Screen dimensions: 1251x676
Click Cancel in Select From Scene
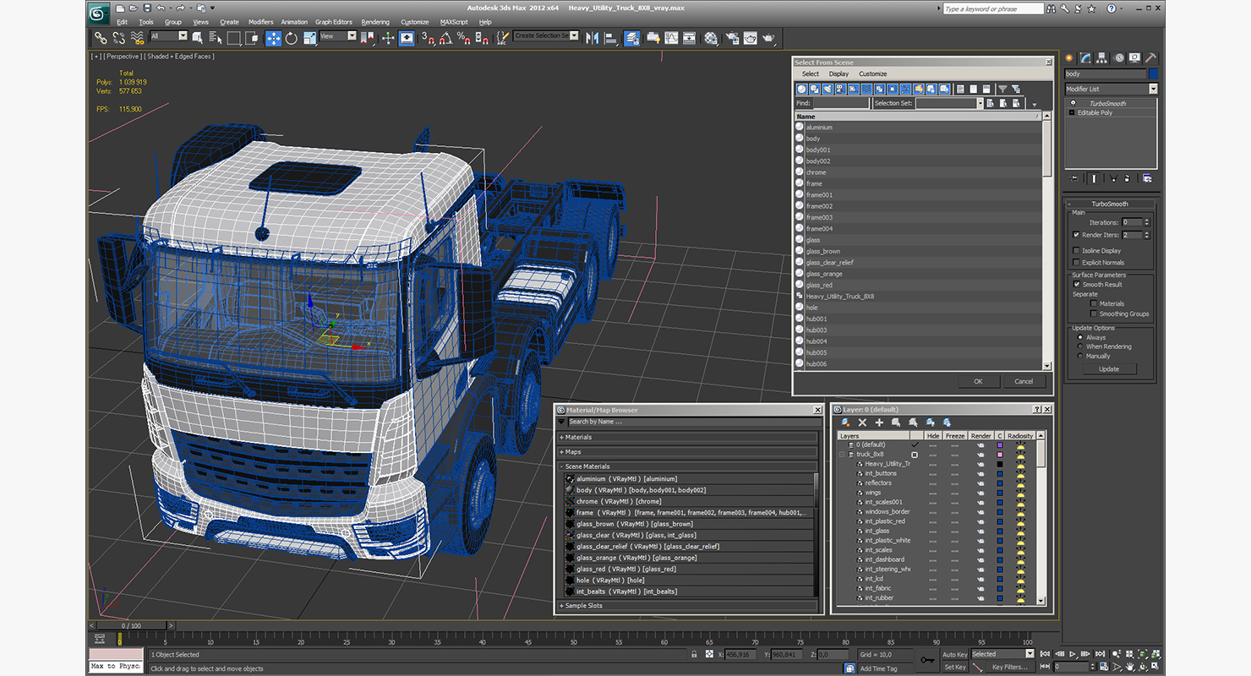[x=1024, y=381]
